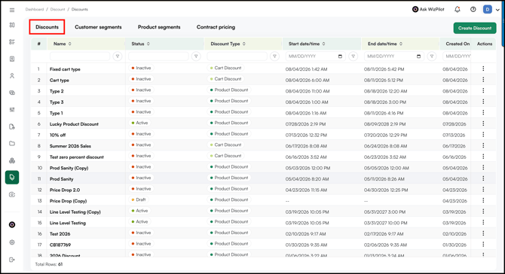Image resolution: width=505 pixels, height=274 pixels.
Task: Open the discount tag icon in sidebar
Action: (12, 177)
